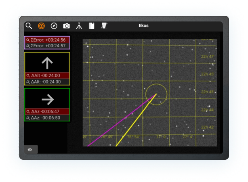Toggle the eye visibility button
The image size is (248, 182).
tap(31, 149)
